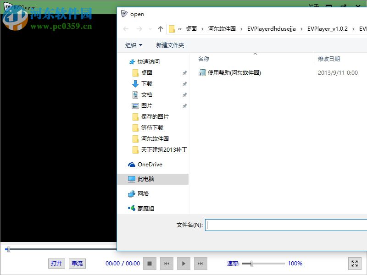
Task: Click the 串流 streaming button
Action: coord(77,263)
